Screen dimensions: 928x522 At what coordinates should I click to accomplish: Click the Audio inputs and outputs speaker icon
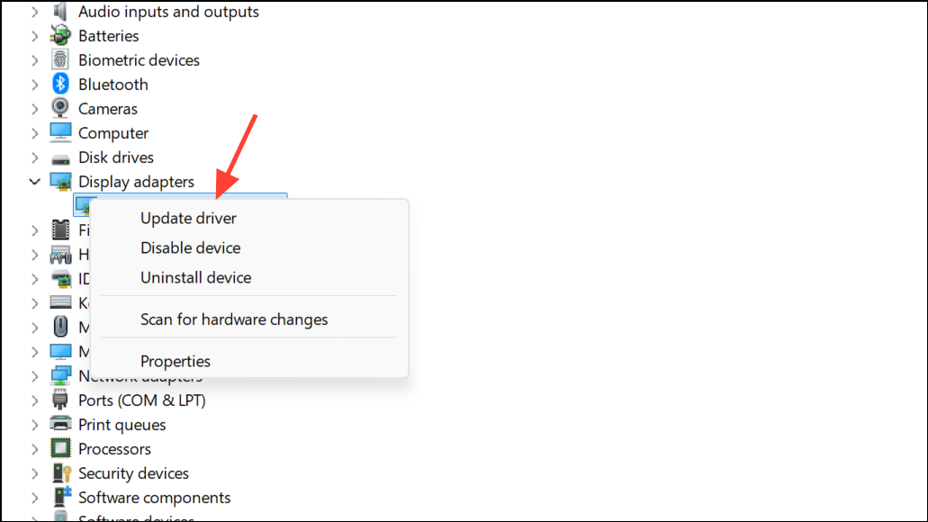tap(60, 12)
